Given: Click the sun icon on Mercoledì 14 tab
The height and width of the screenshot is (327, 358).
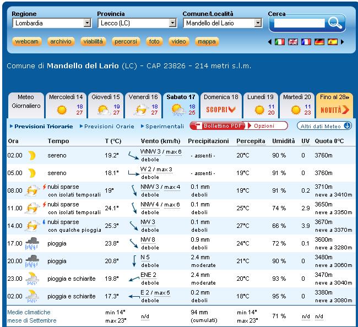Looking at the screenshot, I should pos(62,110).
